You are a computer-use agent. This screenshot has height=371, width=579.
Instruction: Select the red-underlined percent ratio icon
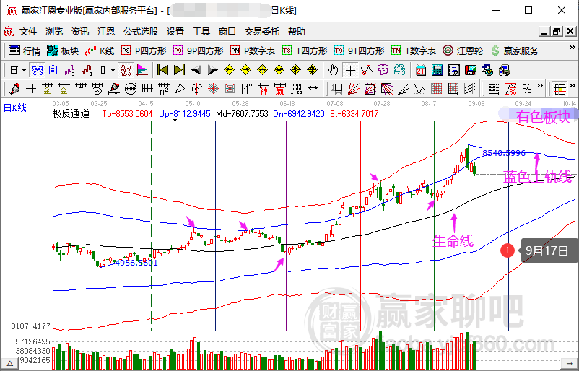coord(510,89)
